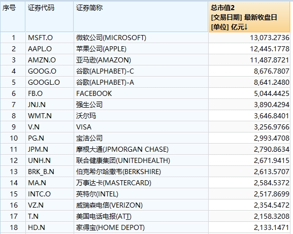The width and height of the screenshot is (293, 234).
Task: Click the 证券简称 column header
Action: coord(141,16)
